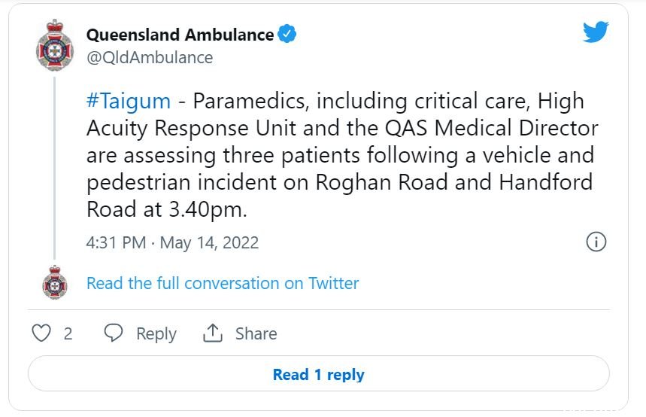This screenshot has height=417, width=646.
Task: Click the 3.40pm text in tweet
Action: (208, 209)
